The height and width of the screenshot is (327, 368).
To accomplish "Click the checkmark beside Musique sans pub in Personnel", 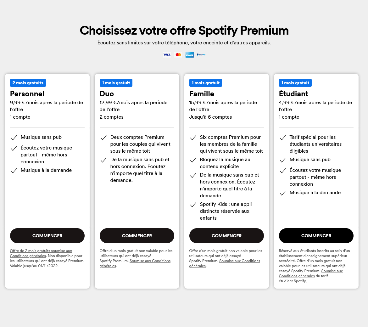I will point(14,138).
